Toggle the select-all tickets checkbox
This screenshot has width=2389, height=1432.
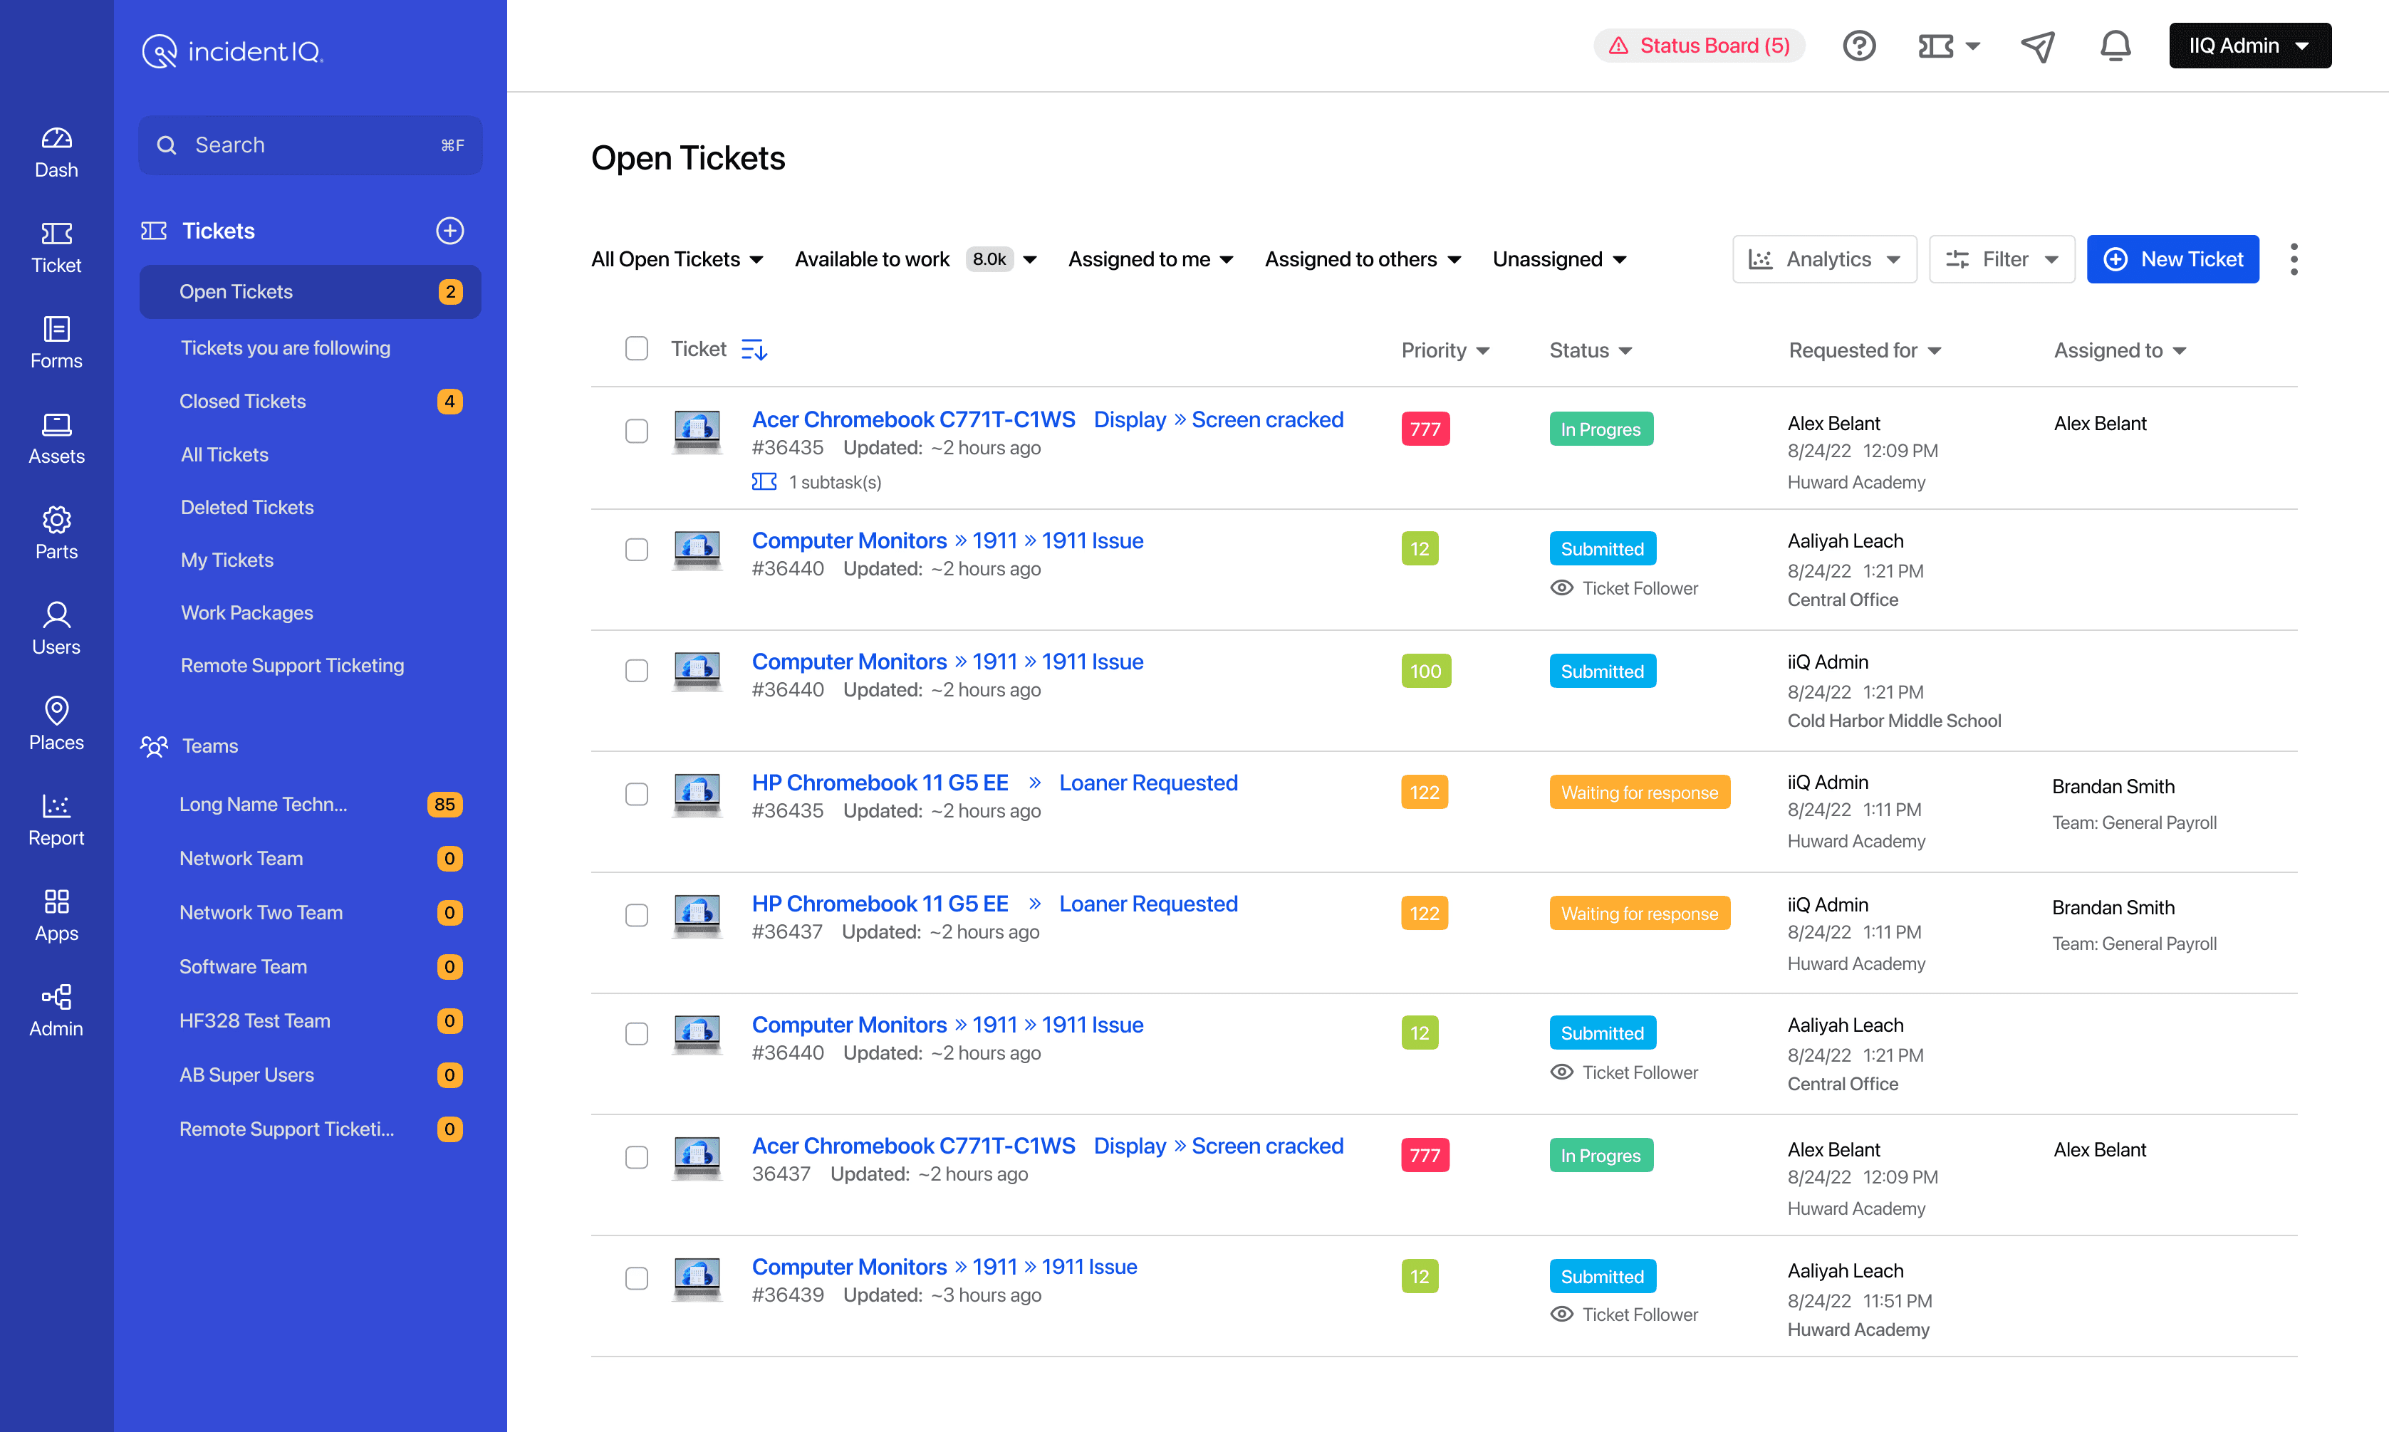click(636, 348)
